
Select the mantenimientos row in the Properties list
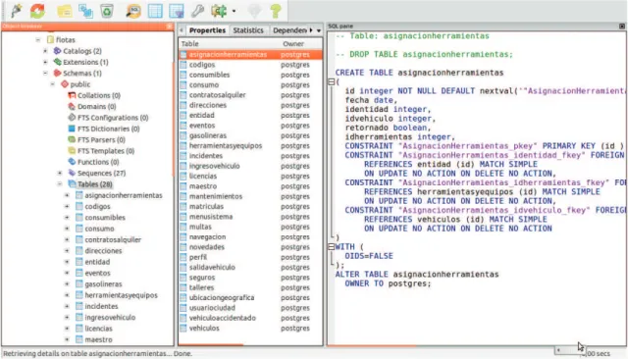[250, 196]
